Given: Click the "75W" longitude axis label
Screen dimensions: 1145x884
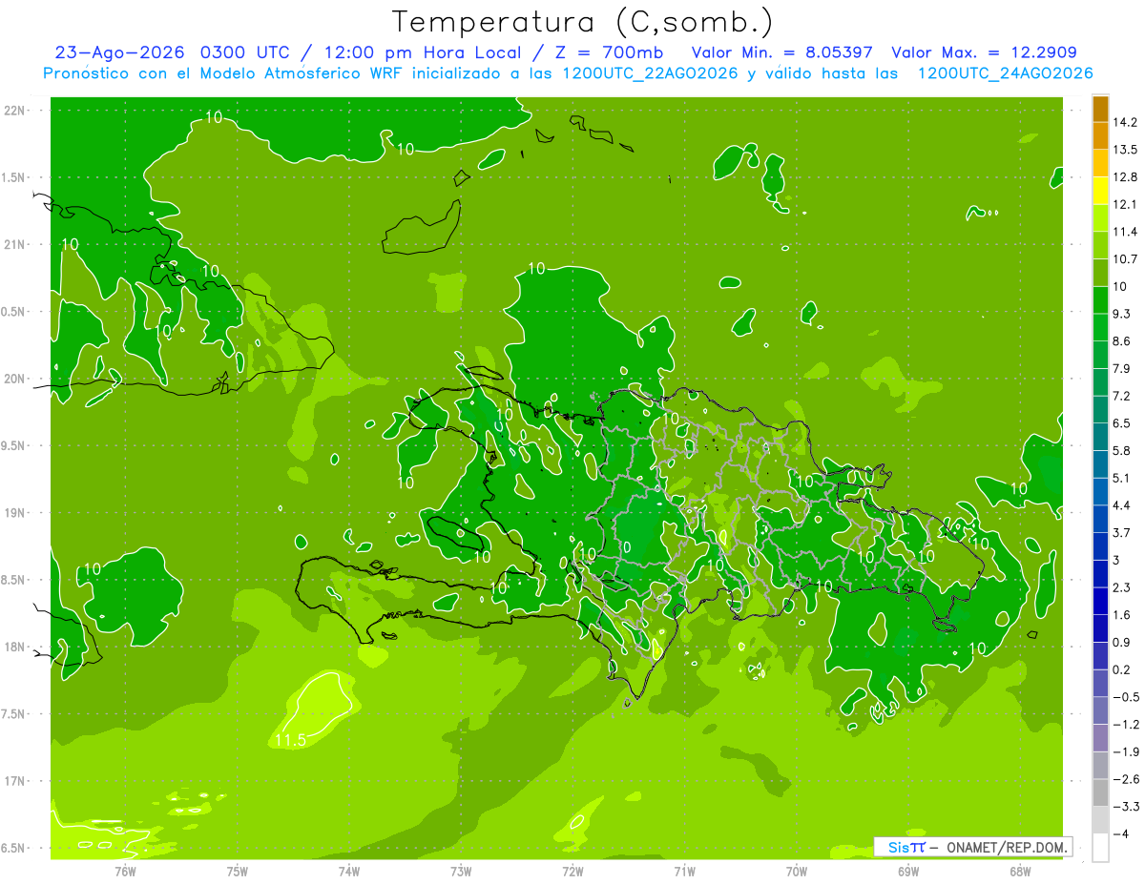Looking at the screenshot, I should [x=238, y=871].
